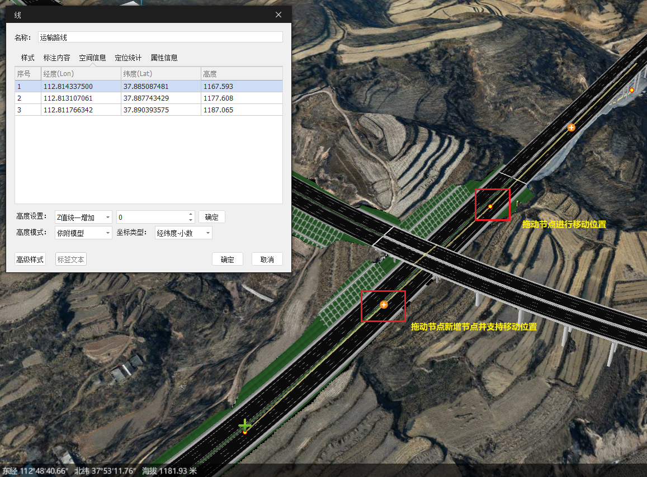Select the red route node at the top-right road end

[632, 89]
